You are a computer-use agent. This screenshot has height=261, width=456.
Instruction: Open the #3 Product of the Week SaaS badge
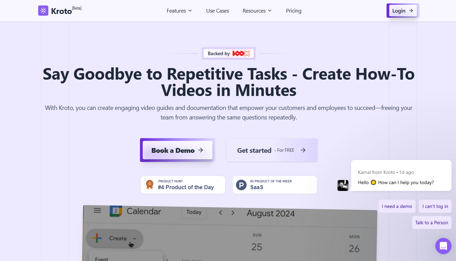tap(275, 185)
